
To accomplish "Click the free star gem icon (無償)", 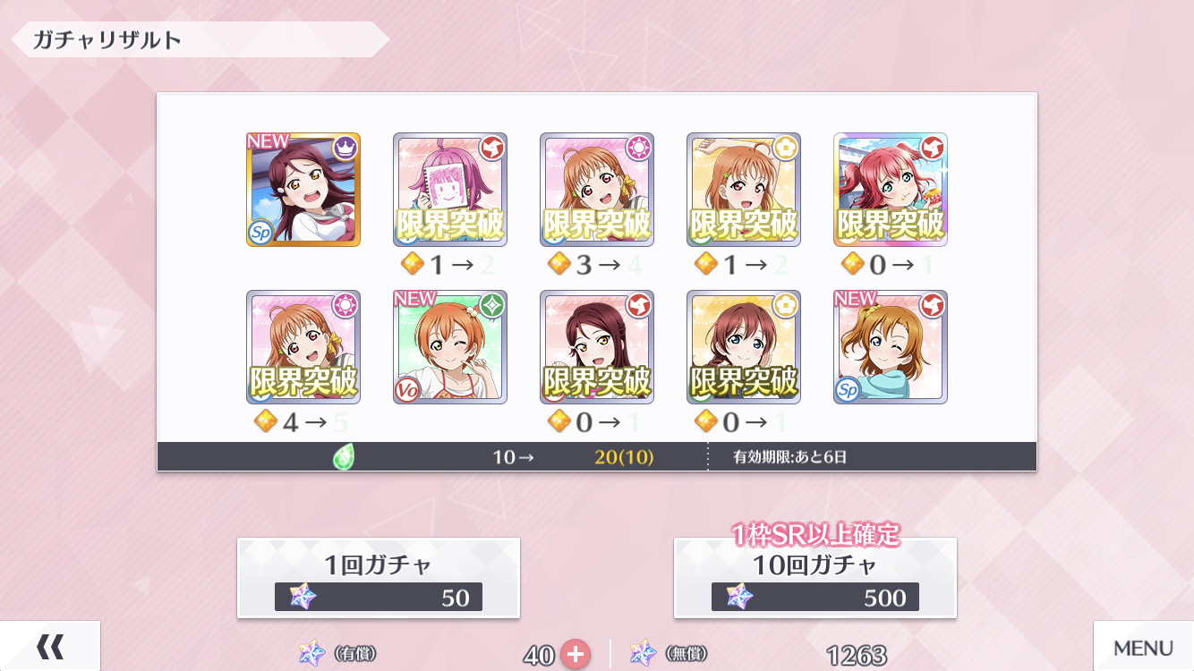I will click(644, 654).
